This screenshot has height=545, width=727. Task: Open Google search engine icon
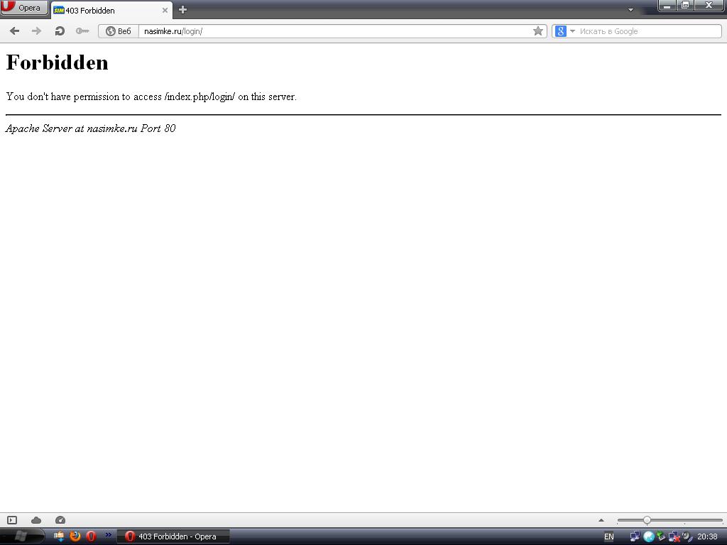tap(561, 31)
